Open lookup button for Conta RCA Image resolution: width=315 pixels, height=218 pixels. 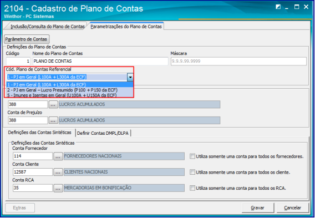coord(58,188)
